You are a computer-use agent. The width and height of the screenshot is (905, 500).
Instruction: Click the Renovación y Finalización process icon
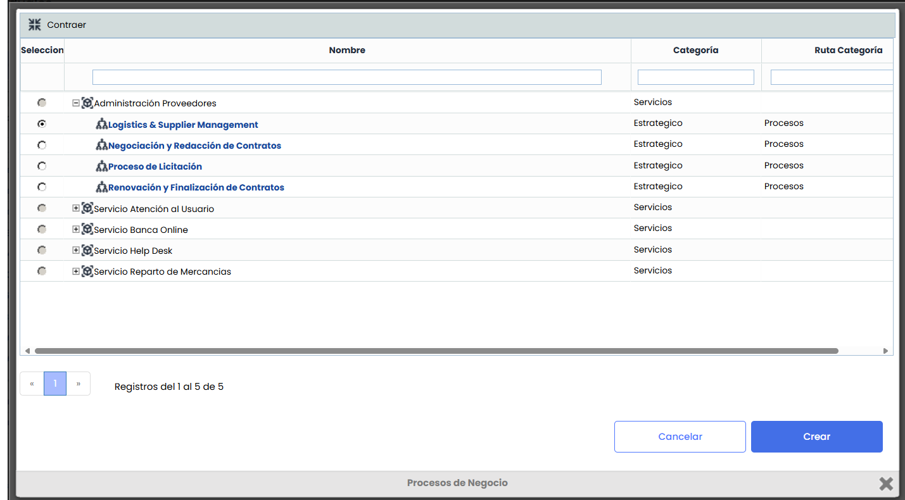pos(101,187)
